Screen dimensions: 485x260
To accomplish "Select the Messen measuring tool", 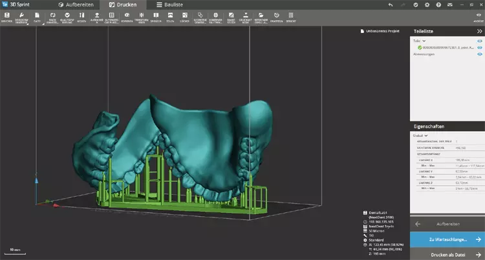I will tap(81, 15).
